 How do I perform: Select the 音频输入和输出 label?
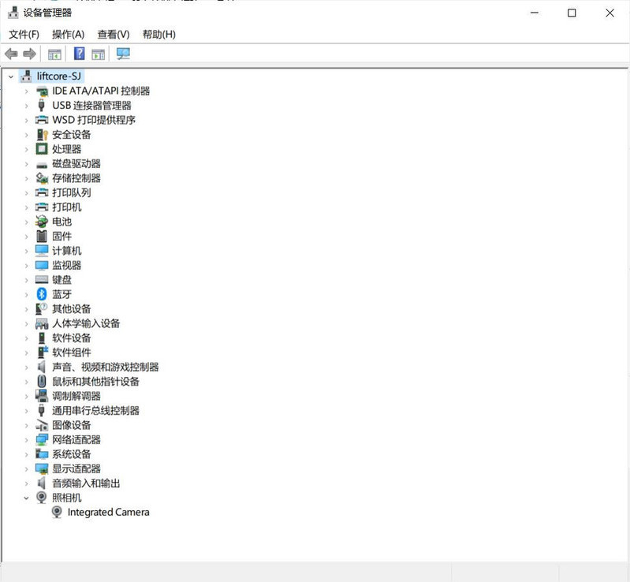[x=86, y=483]
